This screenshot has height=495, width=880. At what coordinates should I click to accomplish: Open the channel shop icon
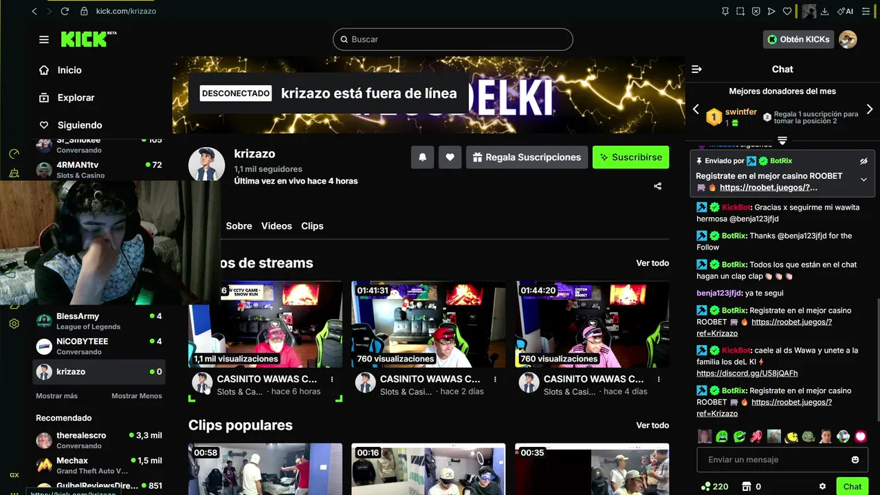[747, 486]
